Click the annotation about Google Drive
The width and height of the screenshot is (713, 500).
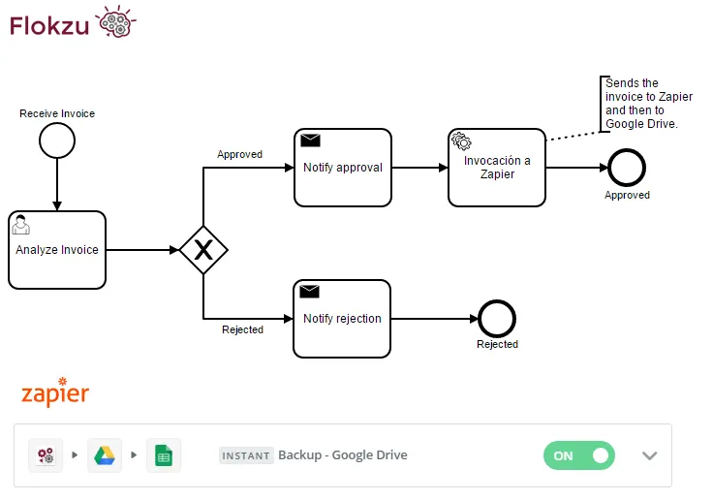[x=649, y=104]
